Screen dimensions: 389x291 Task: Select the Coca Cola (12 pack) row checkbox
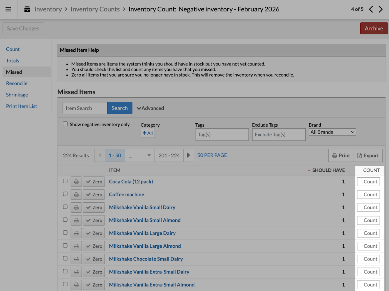(65, 181)
